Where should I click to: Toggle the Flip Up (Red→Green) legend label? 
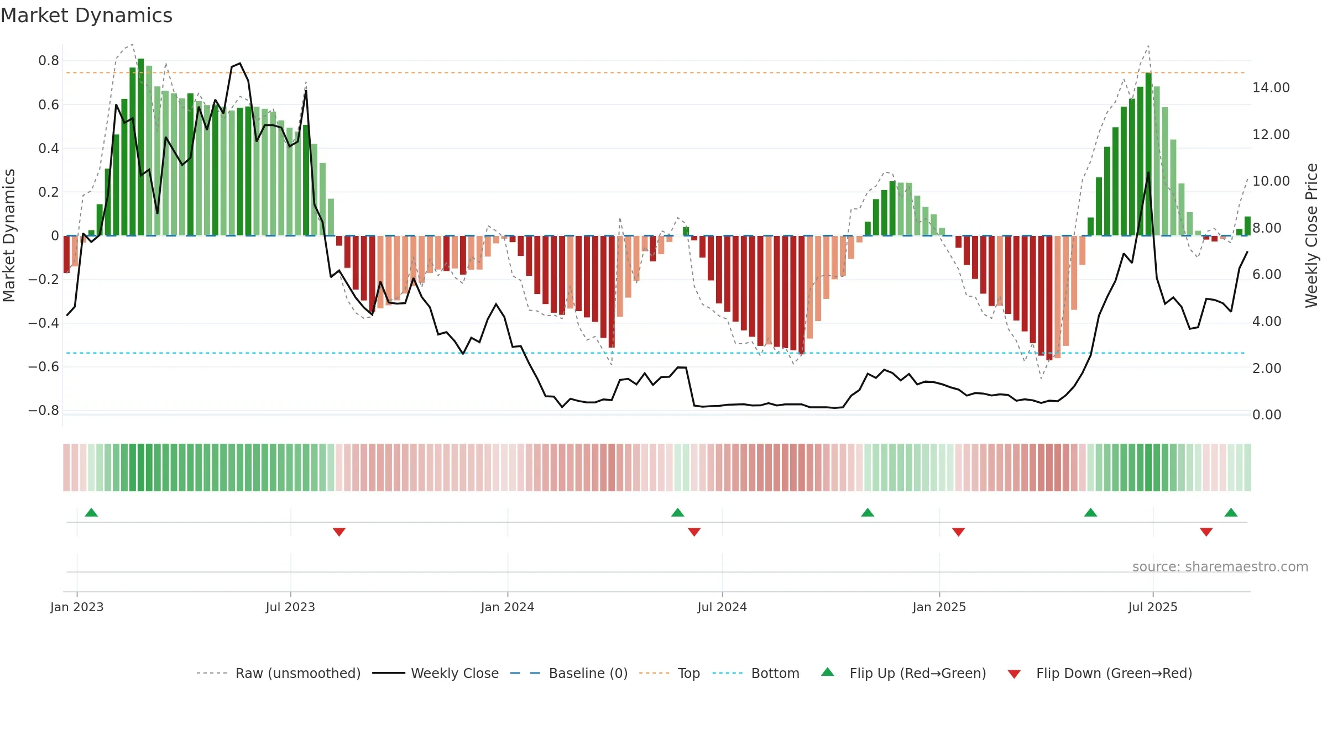(918, 673)
